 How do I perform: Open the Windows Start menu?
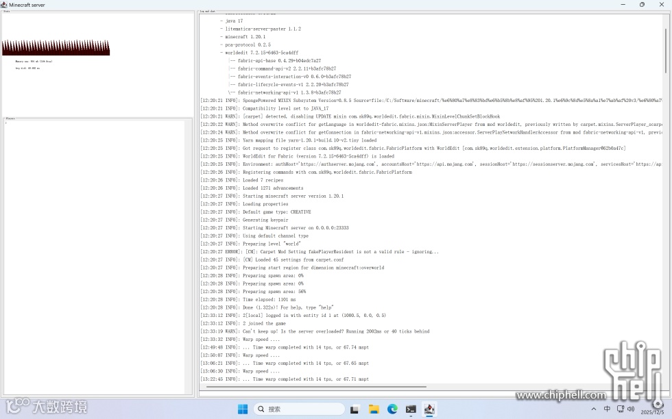pos(243,409)
